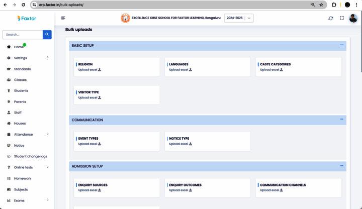Toggle the hamburger sidebar menu icon
The image size is (362, 209).
click(63, 18)
